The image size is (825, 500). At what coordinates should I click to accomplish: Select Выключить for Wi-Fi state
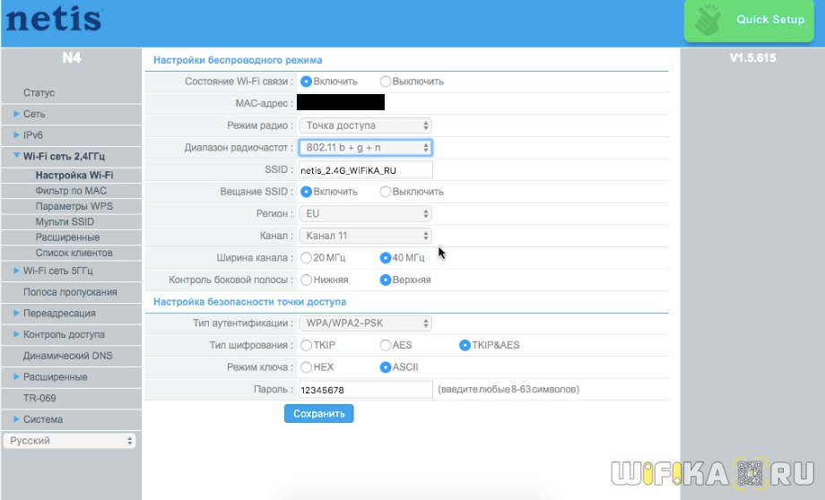tap(386, 82)
